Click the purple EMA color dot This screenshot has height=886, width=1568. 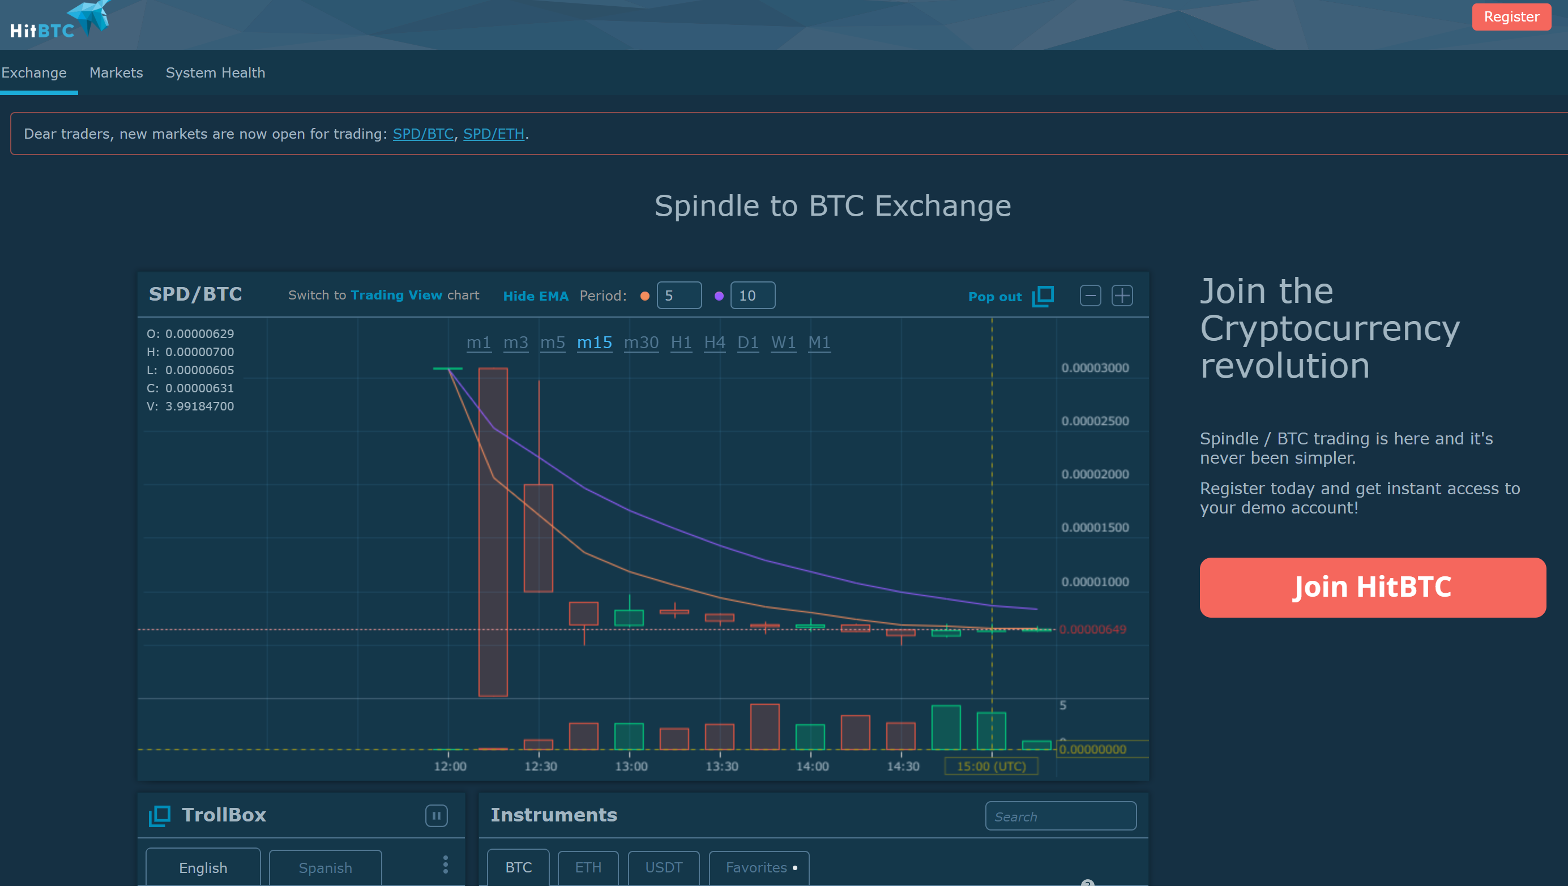(x=719, y=296)
